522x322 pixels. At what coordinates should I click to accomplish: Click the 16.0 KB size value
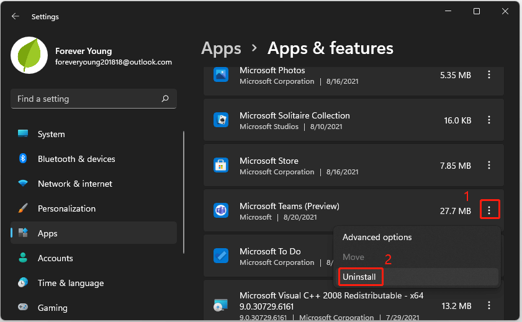[457, 120]
